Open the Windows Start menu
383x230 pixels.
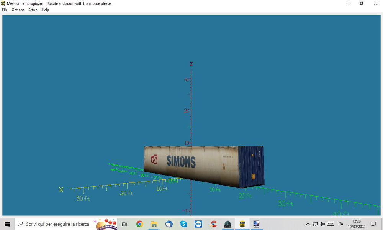click(7, 224)
